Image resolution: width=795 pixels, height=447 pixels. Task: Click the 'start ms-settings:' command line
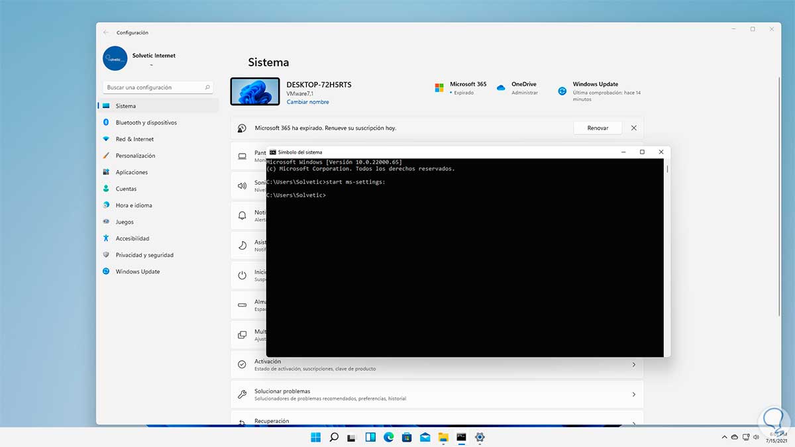tap(326, 181)
